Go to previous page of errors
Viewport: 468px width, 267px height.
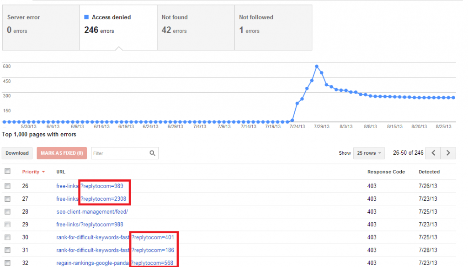[x=433, y=153]
